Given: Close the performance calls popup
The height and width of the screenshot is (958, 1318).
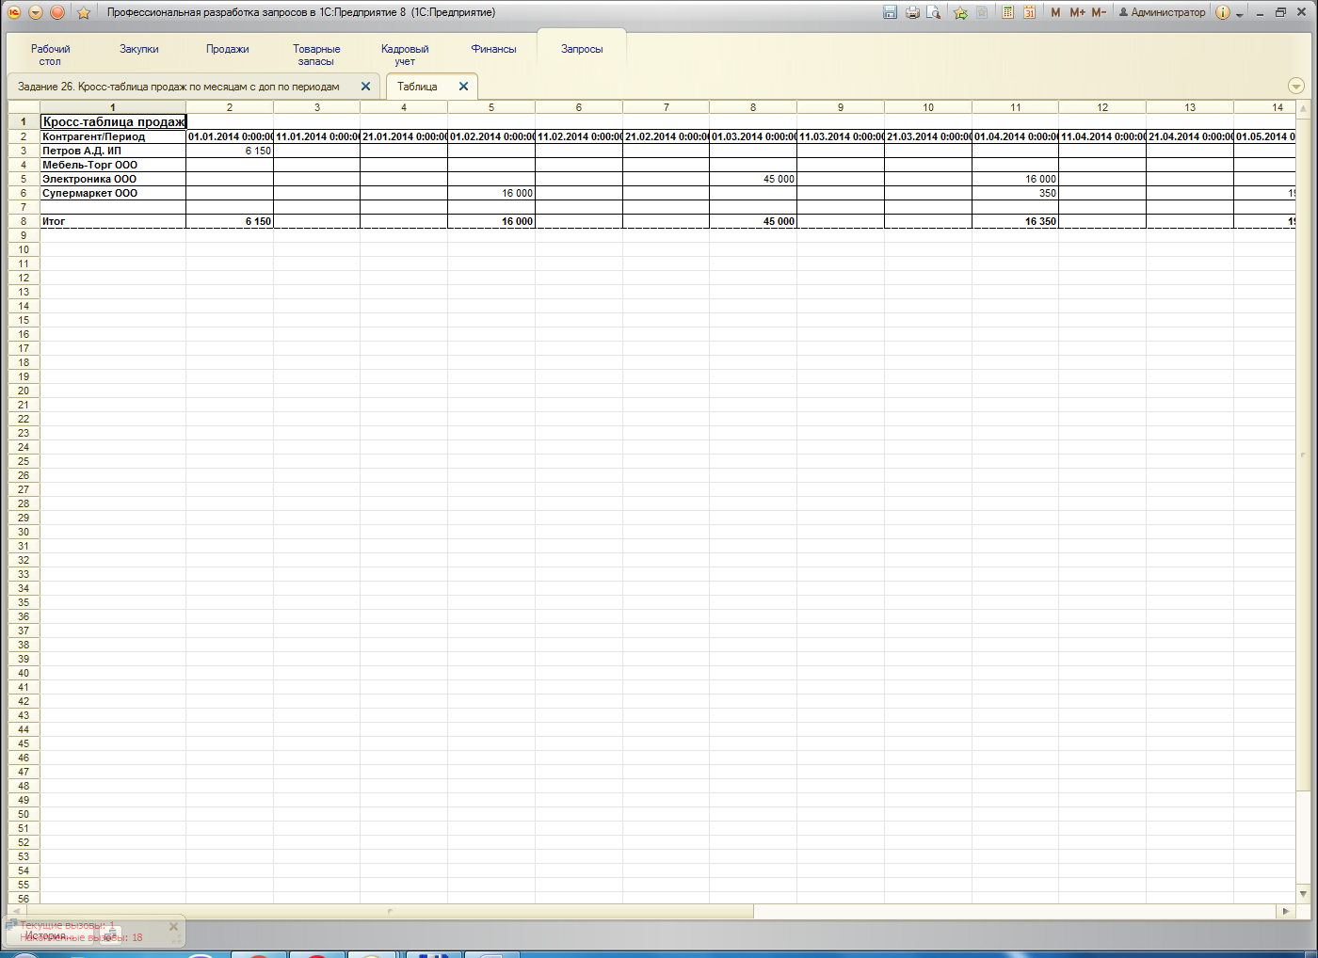Looking at the screenshot, I should [x=173, y=926].
